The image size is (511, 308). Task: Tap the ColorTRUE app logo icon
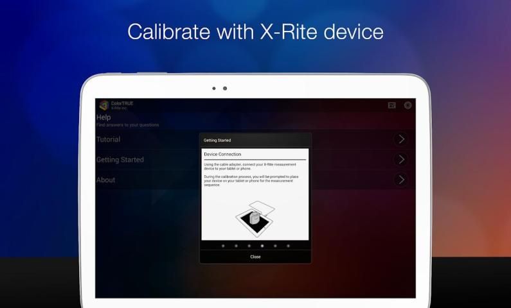click(x=103, y=105)
